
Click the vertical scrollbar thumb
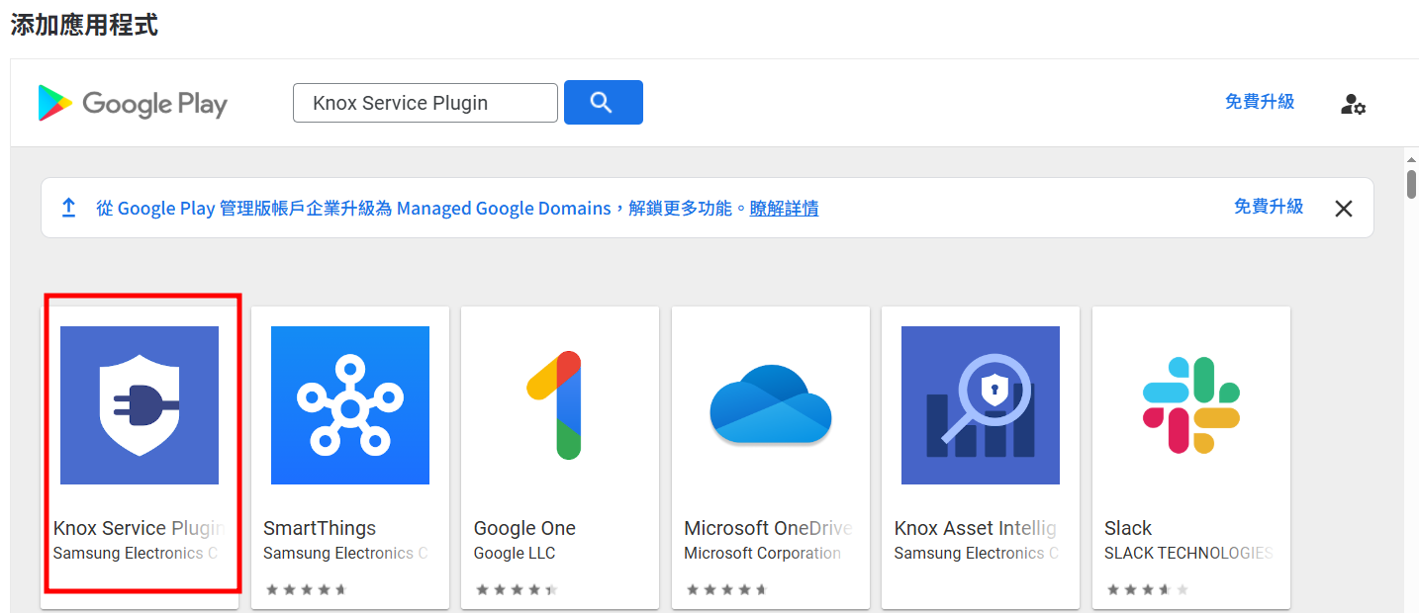pyautogui.click(x=1411, y=185)
